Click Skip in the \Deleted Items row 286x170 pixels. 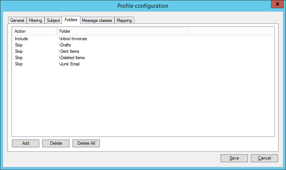click(19, 58)
